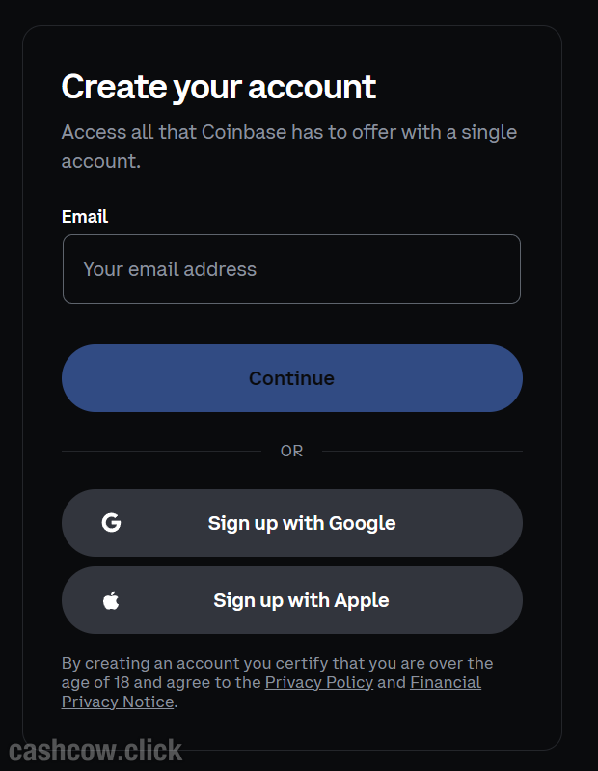The width and height of the screenshot is (598, 771).
Task: Click the divider line right of OR
Action: tap(421, 451)
